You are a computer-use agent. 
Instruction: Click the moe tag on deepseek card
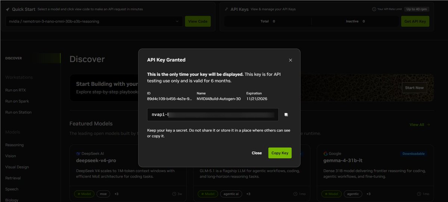(103, 194)
